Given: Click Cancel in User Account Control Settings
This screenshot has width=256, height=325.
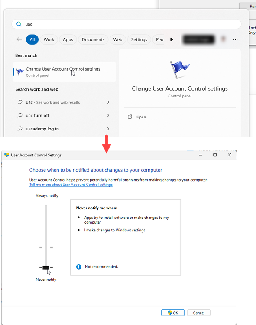Looking at the screenshot, I should coord(199,313).
